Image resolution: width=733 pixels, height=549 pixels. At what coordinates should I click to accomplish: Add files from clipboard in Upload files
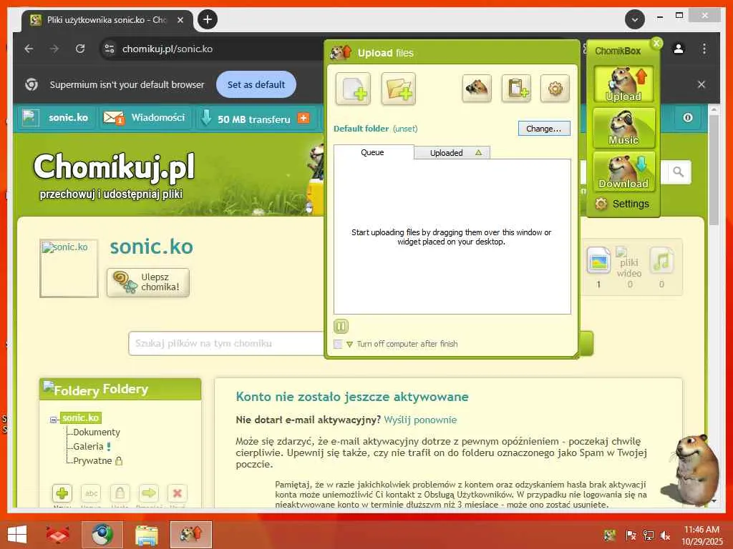[x=516, y=88]
